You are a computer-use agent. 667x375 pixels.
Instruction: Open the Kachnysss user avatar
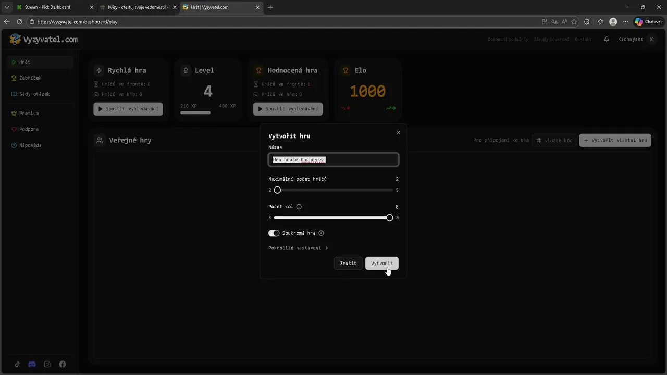pos(651,40)
